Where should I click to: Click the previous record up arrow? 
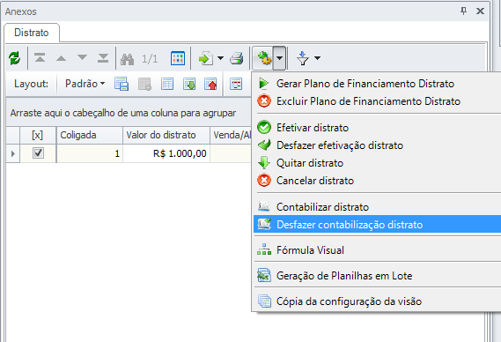pos(61,58)
